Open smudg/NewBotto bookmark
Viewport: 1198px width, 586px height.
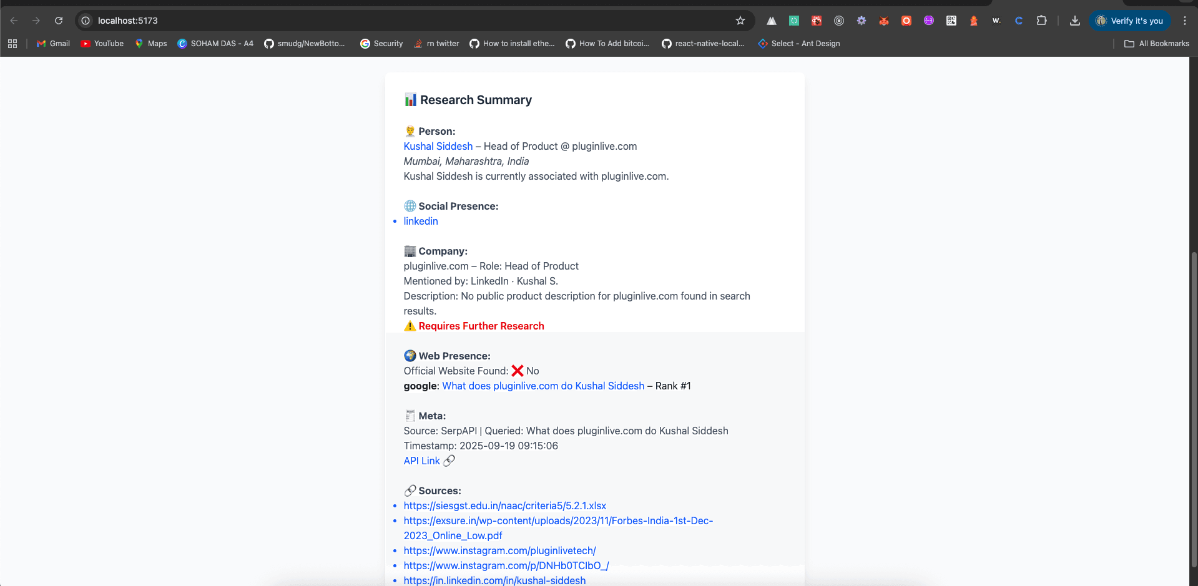tap(305, 44)
